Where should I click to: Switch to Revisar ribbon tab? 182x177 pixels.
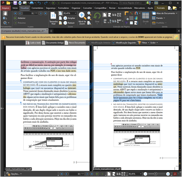pyautogui.click(x=112, y=8)
